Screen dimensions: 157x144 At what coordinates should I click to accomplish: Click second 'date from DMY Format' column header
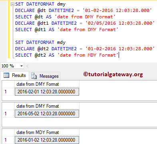tap(47, 106)
